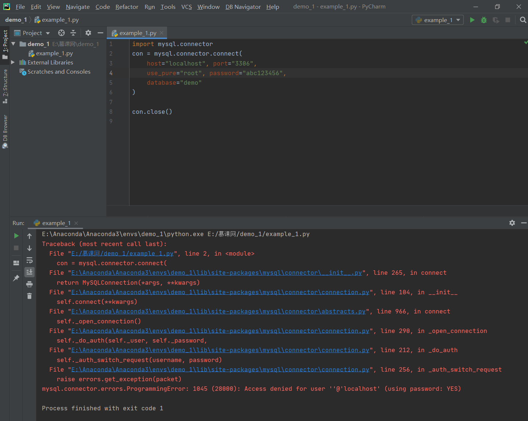Open the Navigate menu
The width and height of the screenshot is (528, 421).
click(x=78, y=7)
